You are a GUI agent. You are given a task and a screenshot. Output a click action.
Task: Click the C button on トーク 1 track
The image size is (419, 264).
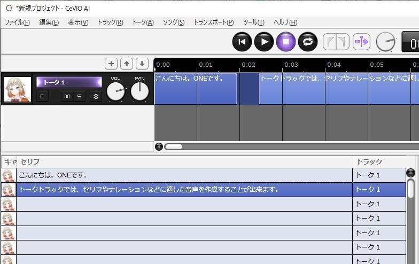43,96
